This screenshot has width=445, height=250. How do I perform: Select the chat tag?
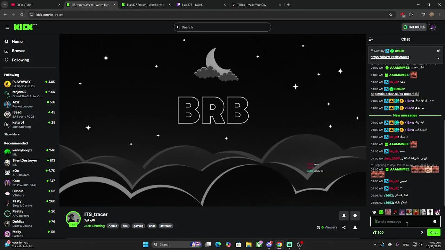152,226
